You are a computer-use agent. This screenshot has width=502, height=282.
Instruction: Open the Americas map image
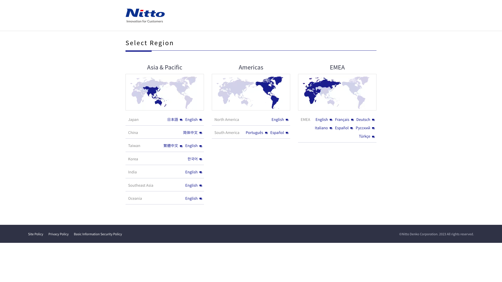pyautogui.click(x=251, y=92)
